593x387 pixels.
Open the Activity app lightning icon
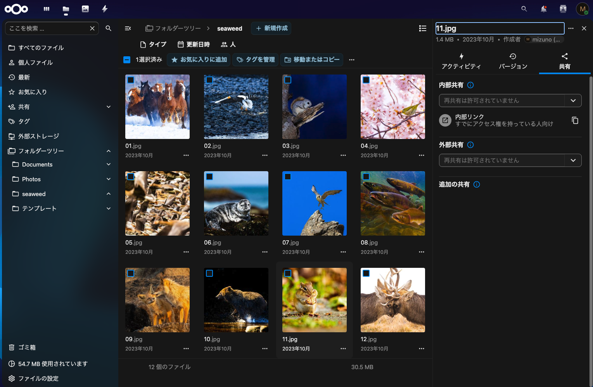point(105,9)
